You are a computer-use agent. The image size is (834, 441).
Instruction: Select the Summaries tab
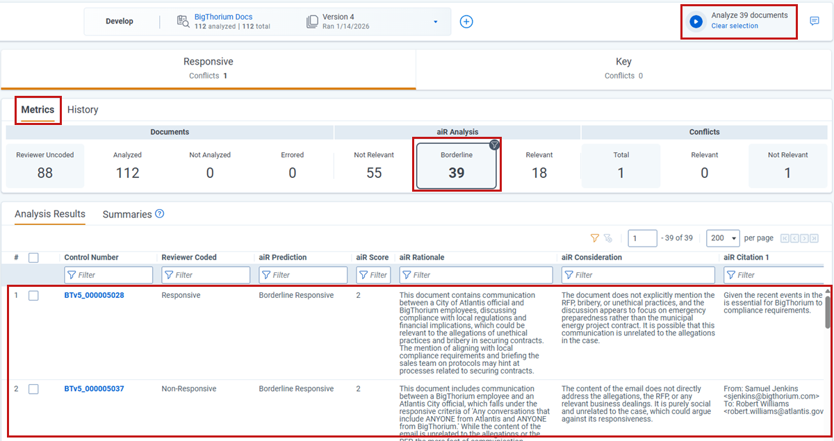(127, 215)
